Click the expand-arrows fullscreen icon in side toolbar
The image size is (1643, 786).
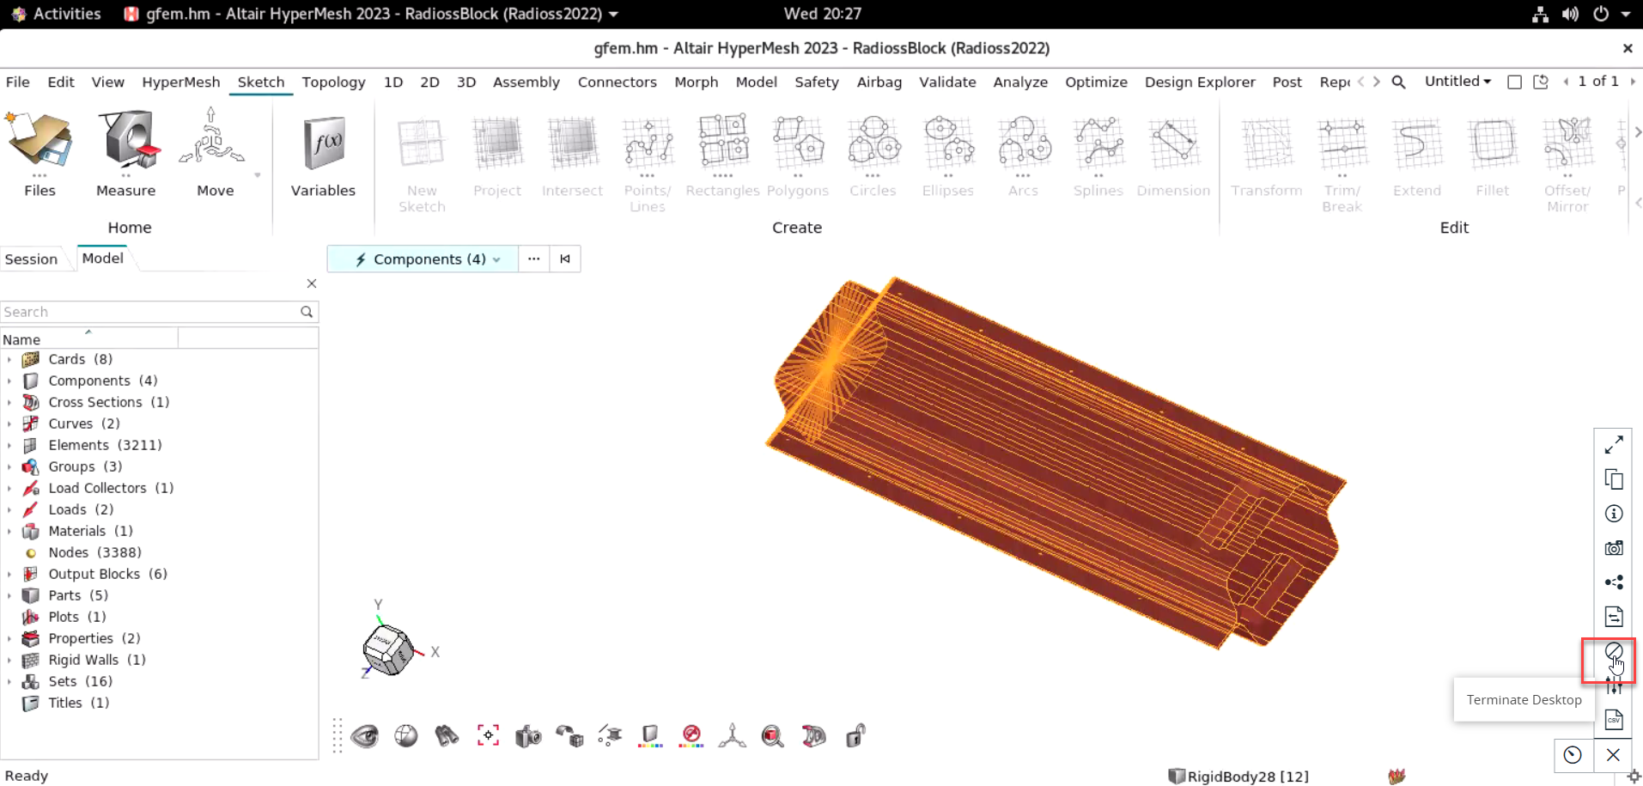[1614, 445]
